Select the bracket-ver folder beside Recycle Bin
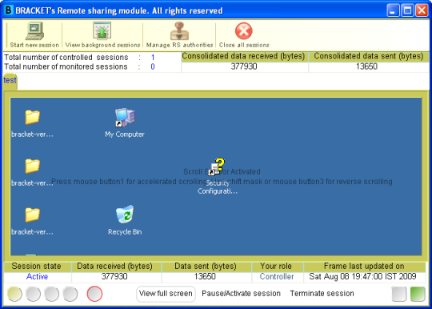The image size is (432, 309). (x=32, y=215)
